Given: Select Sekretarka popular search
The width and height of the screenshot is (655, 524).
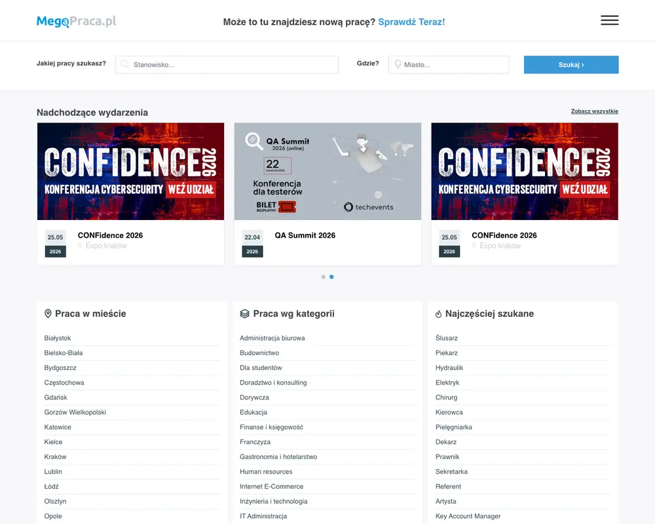Looking at the screenshot, I should pyautogui.click(x=451, y=472).
